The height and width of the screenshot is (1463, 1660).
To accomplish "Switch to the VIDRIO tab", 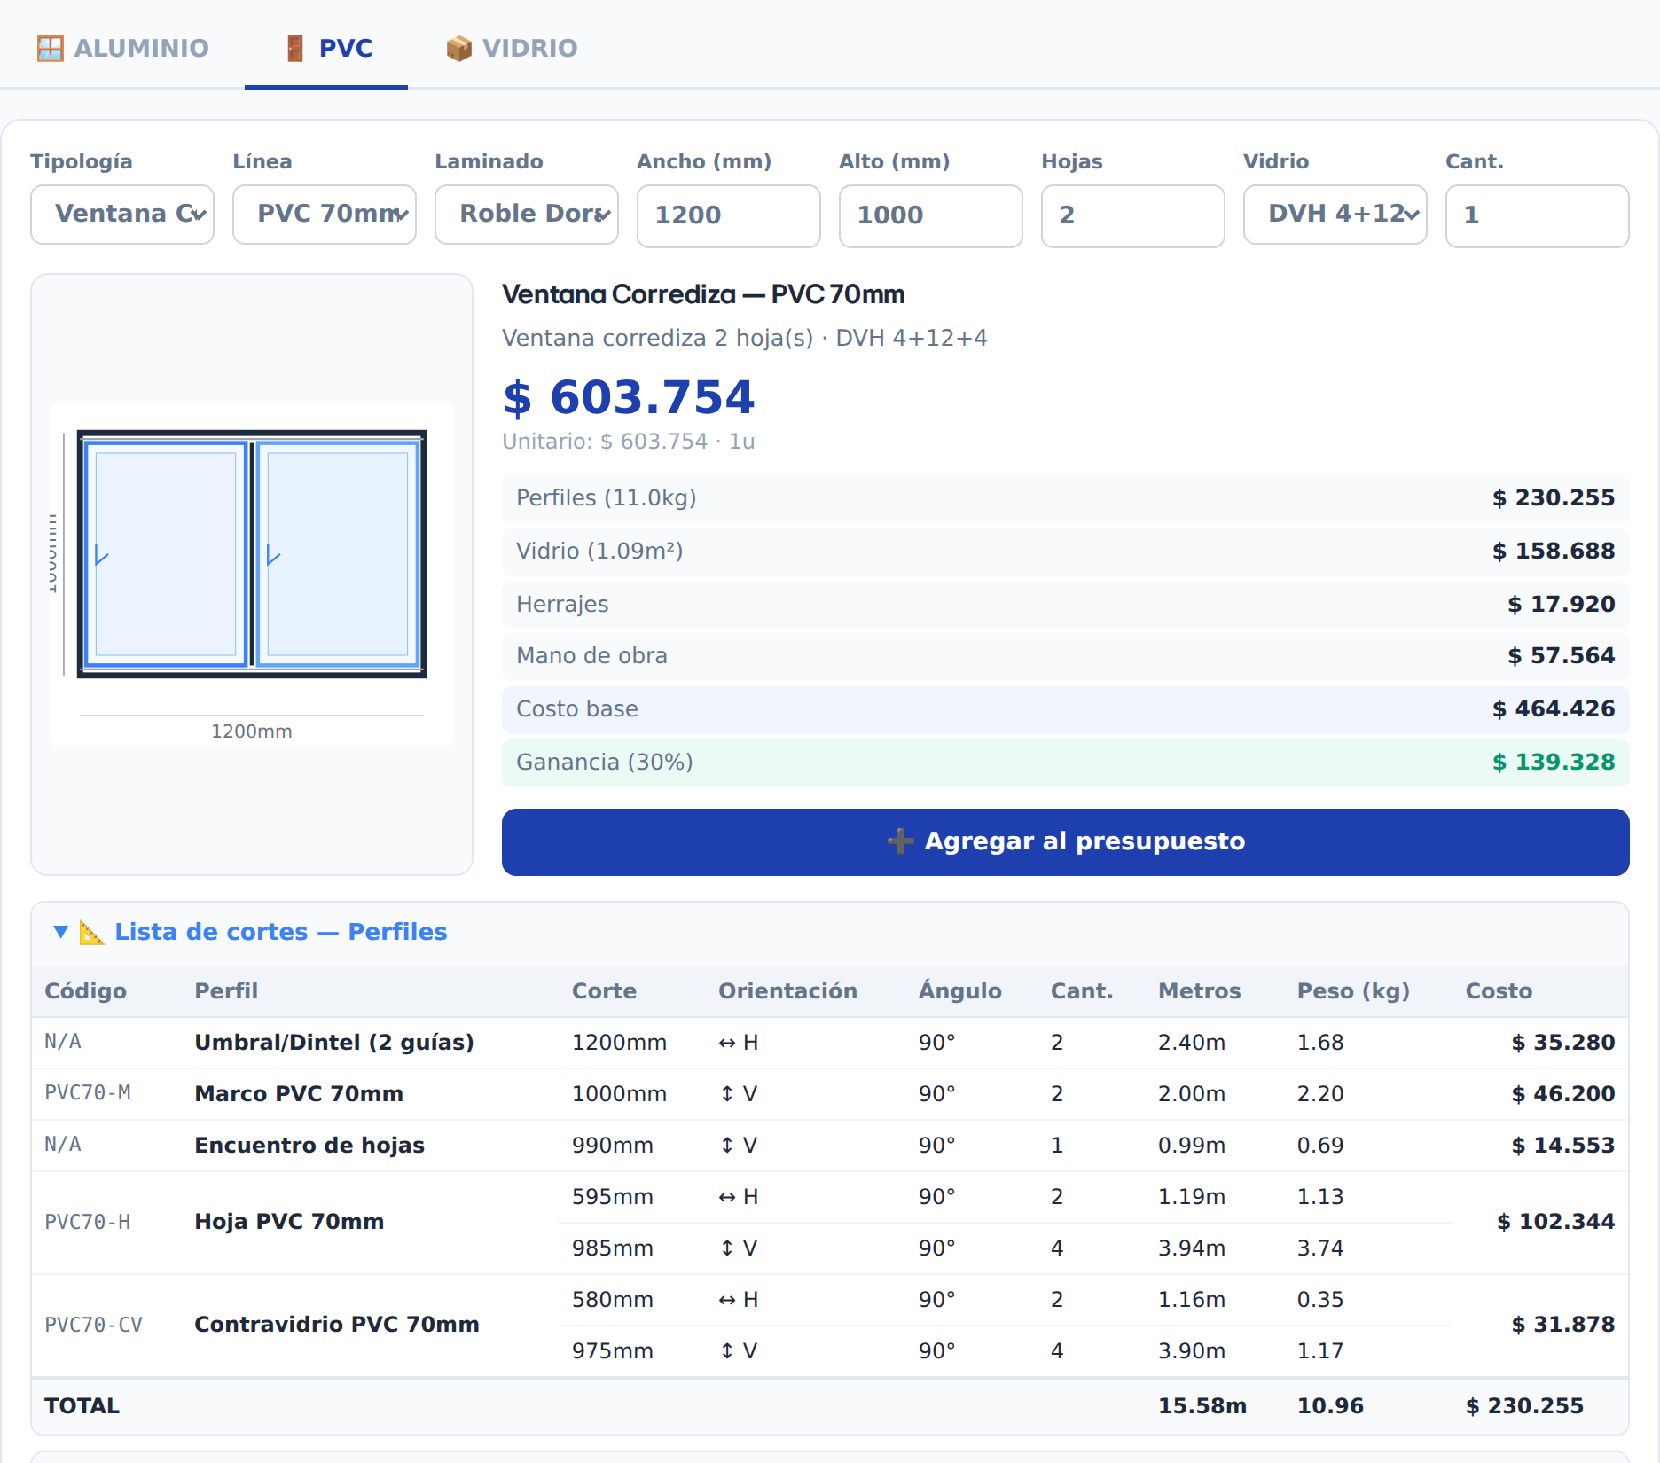I will (x=512, y=48).
